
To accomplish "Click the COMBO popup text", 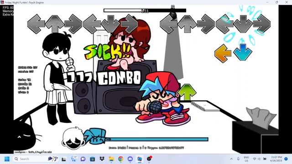I will pyautogui.click(x=119, y=77).
